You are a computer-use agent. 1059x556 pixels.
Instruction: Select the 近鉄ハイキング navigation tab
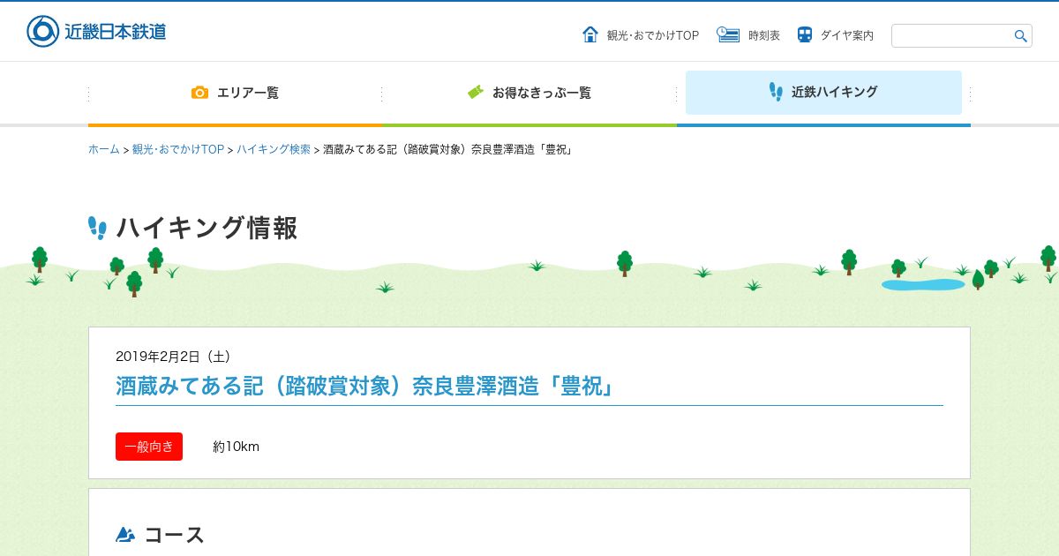pos(823,93)
